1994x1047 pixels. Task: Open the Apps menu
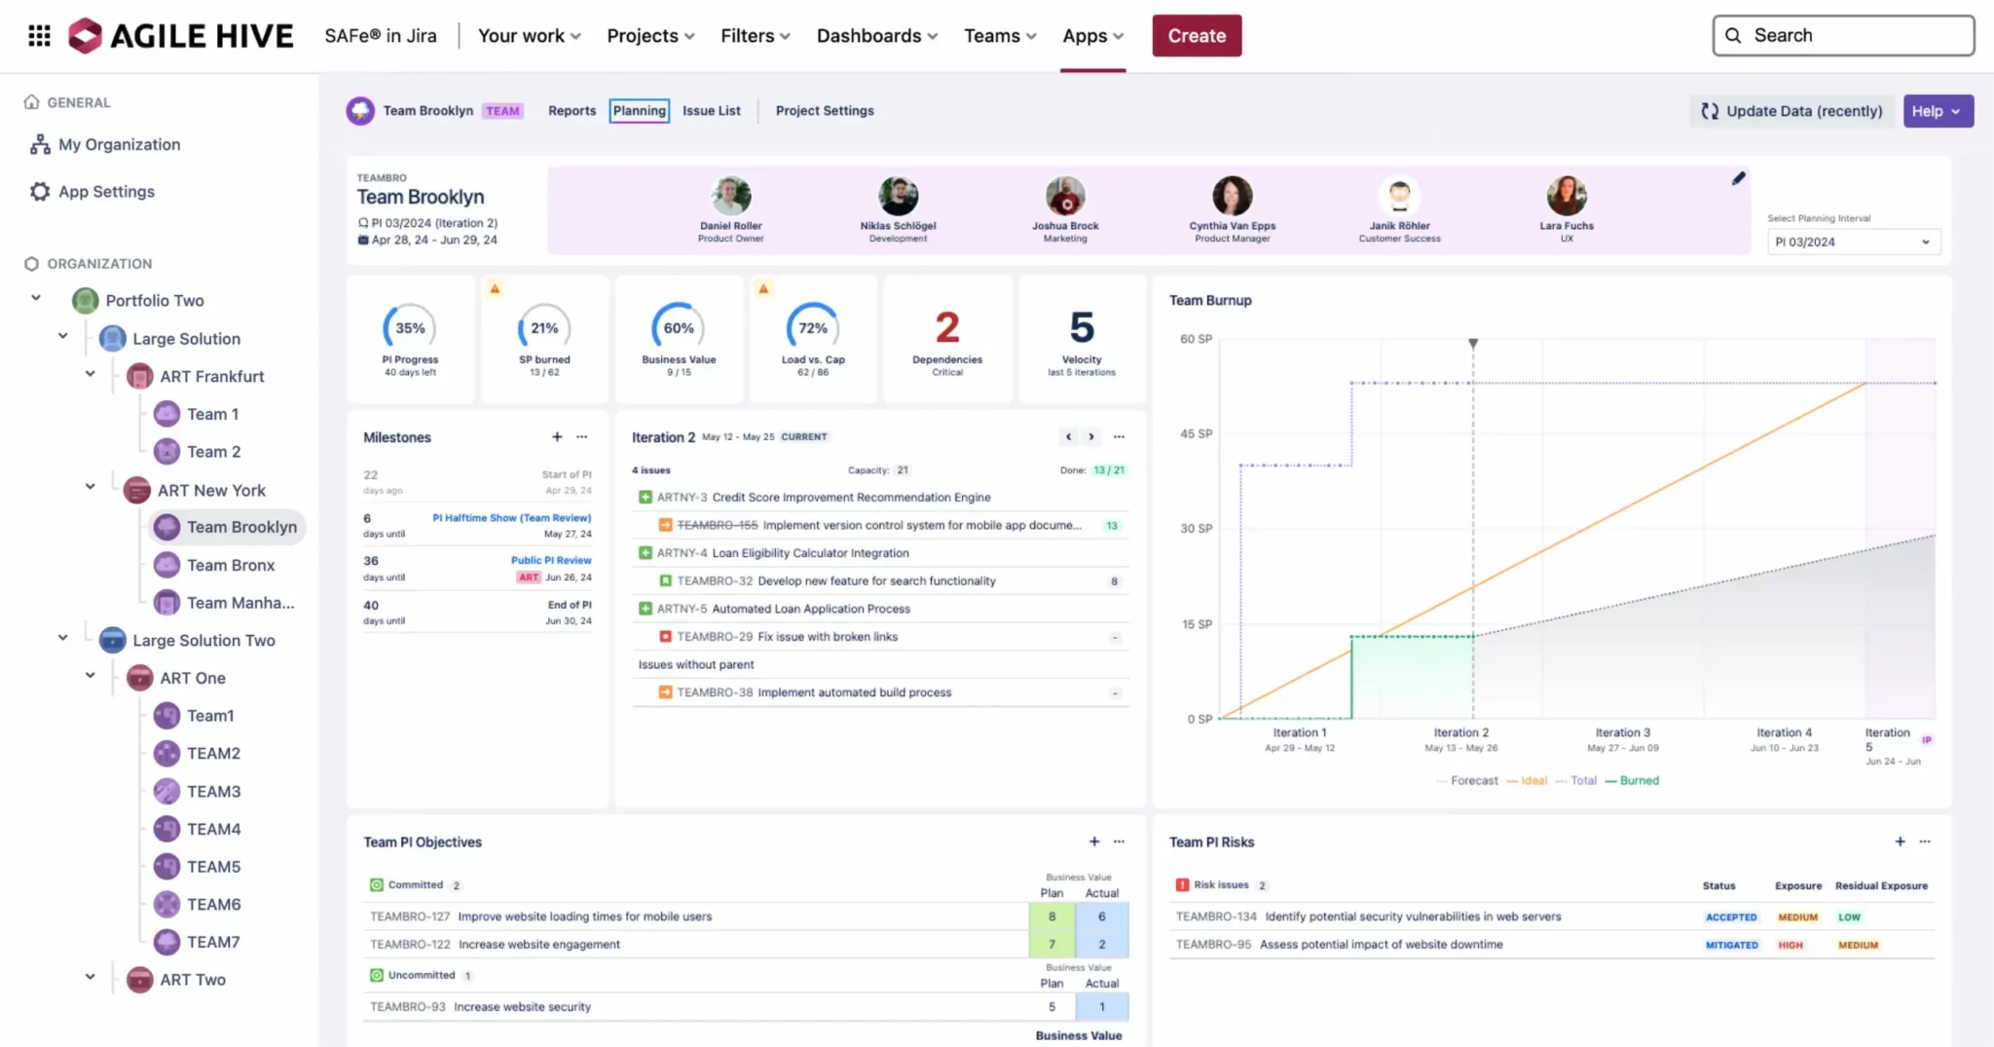point(1092,36)
